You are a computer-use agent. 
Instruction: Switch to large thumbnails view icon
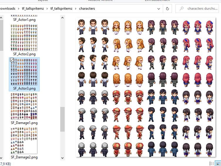[x=218, y=164]
